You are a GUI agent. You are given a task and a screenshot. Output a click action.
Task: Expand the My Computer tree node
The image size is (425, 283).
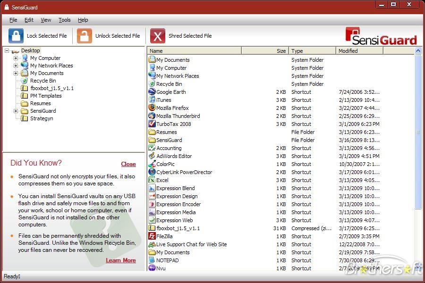(16, 58)
